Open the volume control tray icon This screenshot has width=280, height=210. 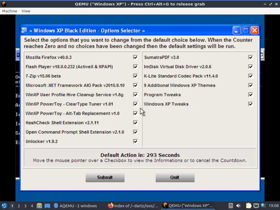point(238,206)
